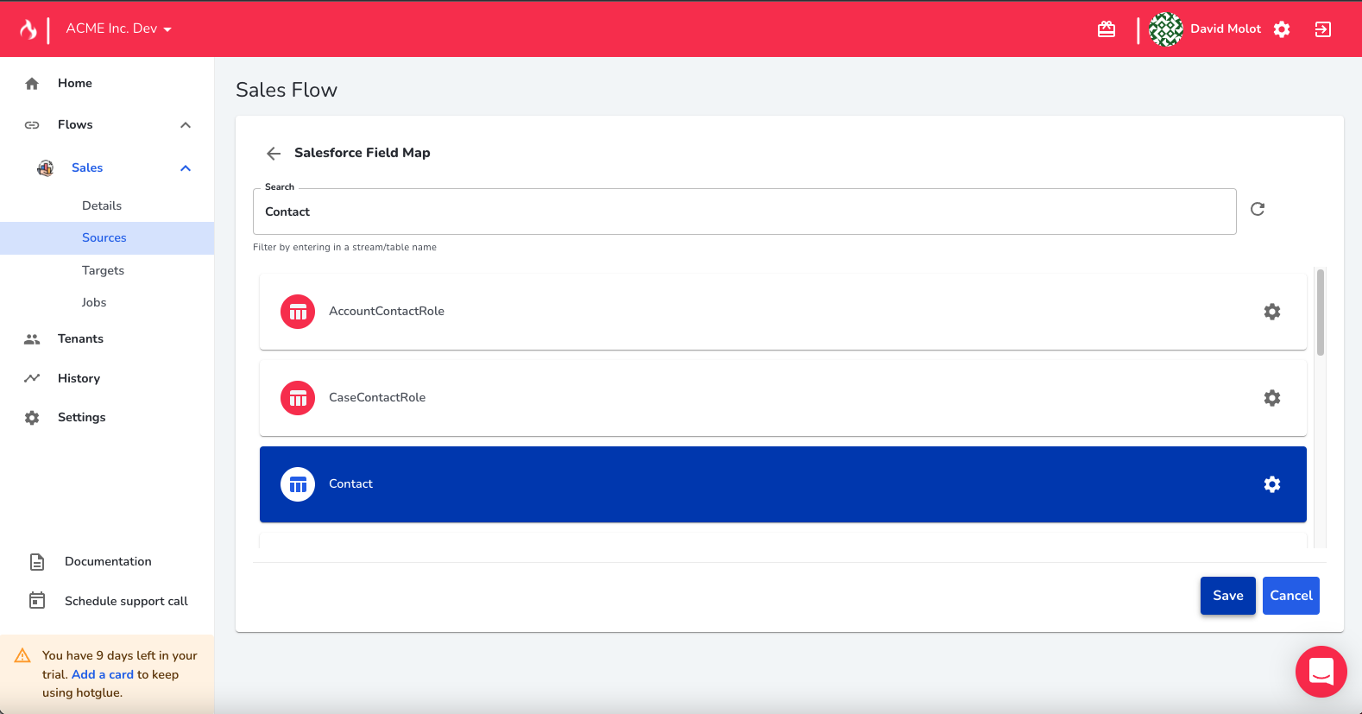Click the Home house icon

[x=32, y=83]
